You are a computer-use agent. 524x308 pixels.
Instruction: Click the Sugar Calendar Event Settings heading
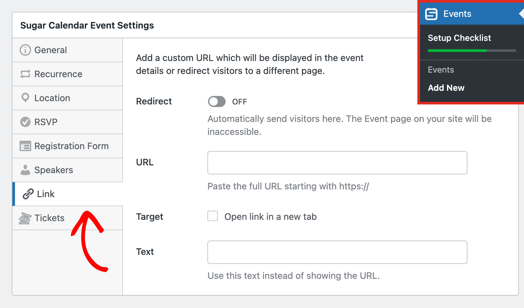tap(87, 25)
